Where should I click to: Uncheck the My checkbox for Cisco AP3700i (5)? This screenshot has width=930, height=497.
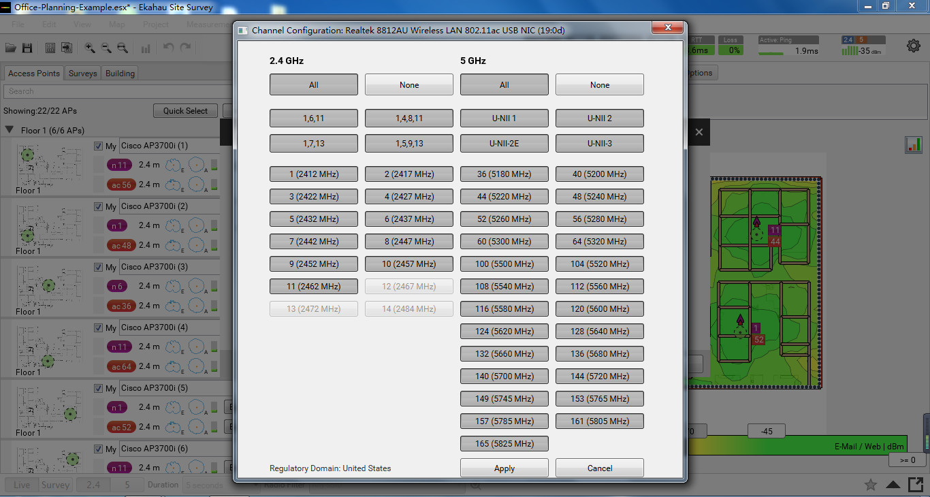98,389
